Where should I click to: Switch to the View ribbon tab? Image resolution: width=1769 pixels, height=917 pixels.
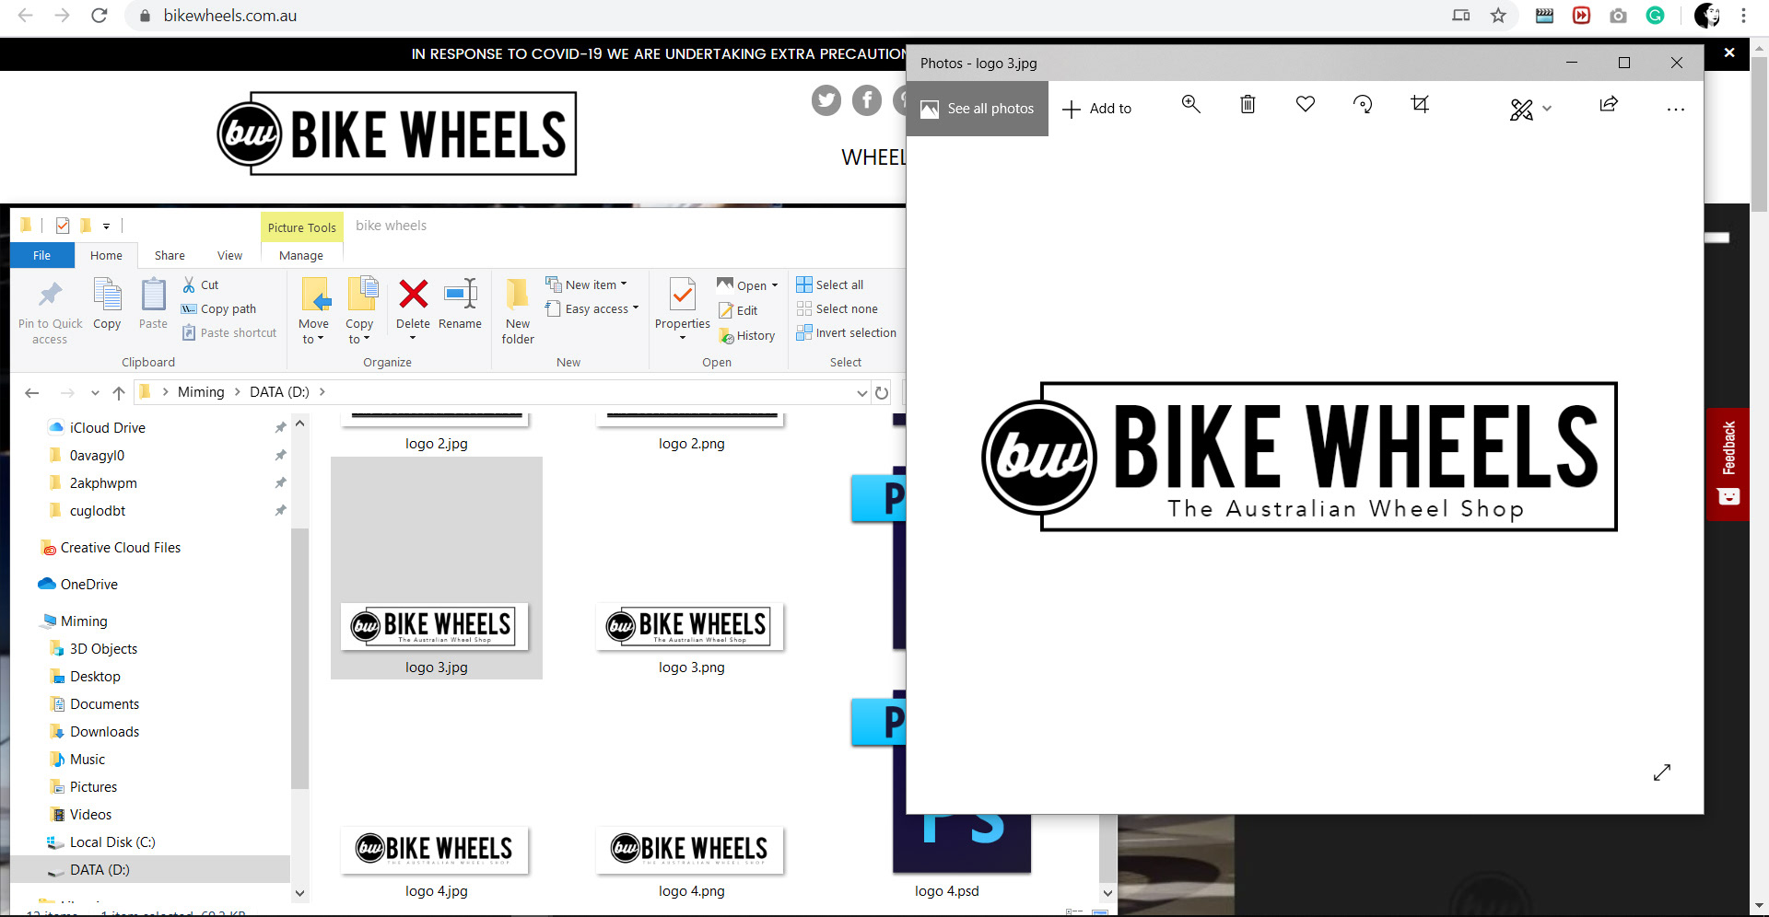click(x=229, y=255)
